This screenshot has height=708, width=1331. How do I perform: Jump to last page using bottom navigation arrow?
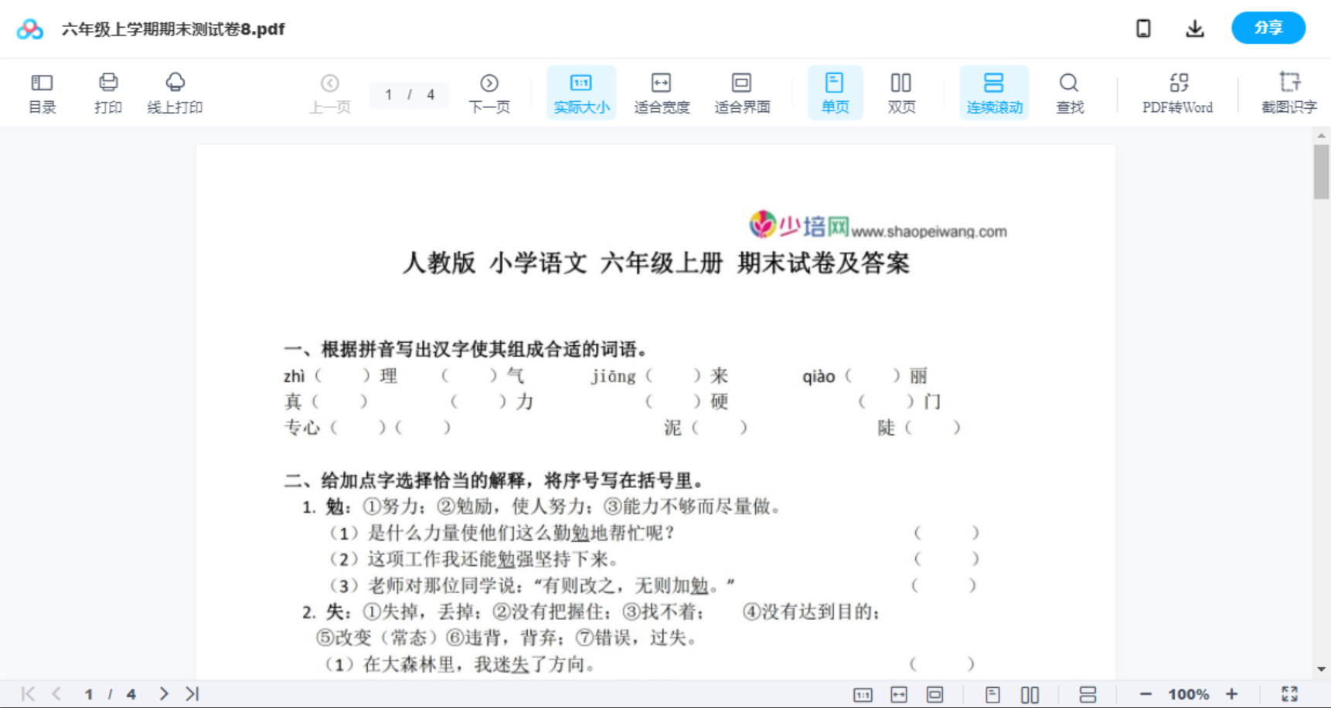click(x=191, y=693)
